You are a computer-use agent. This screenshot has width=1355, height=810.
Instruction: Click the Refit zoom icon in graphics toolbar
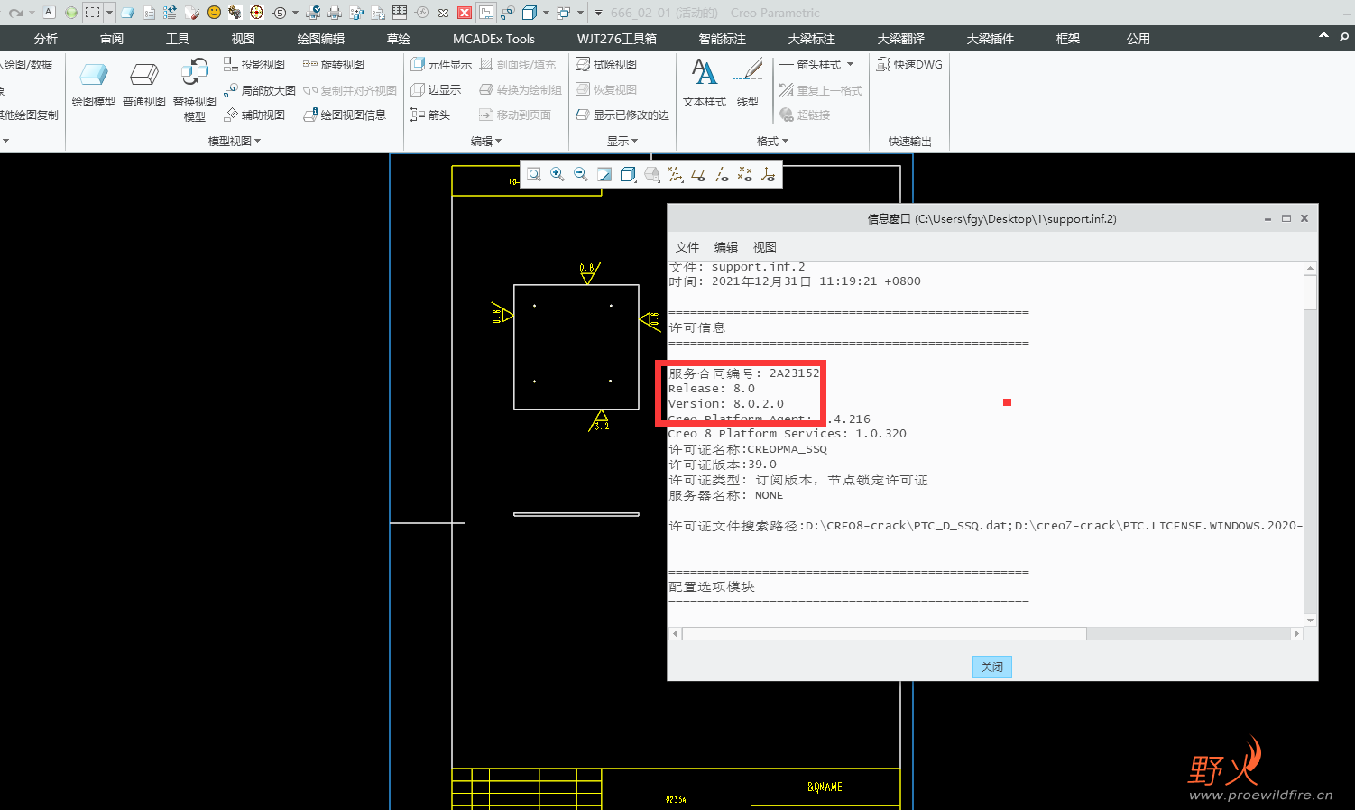[534, 174]
